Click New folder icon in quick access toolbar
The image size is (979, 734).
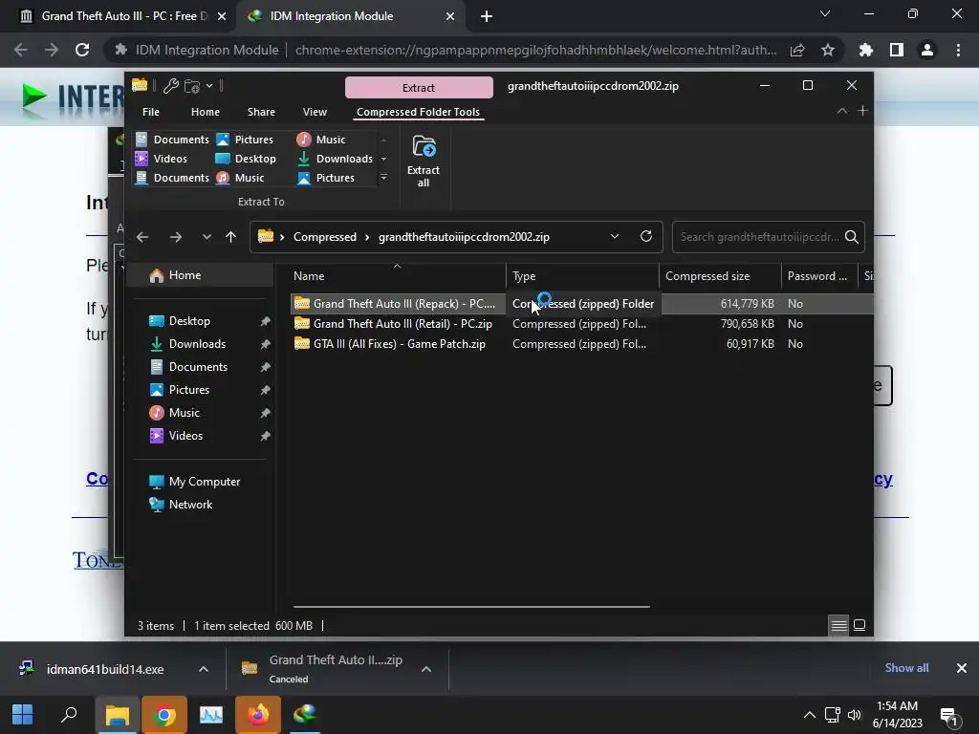(x=191, y=86)
